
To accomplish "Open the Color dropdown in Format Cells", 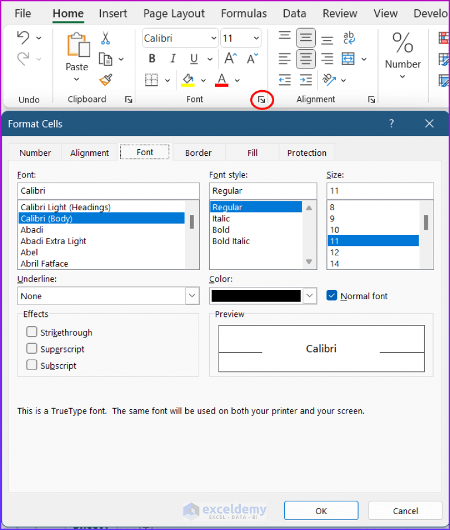I will point(309,296).
